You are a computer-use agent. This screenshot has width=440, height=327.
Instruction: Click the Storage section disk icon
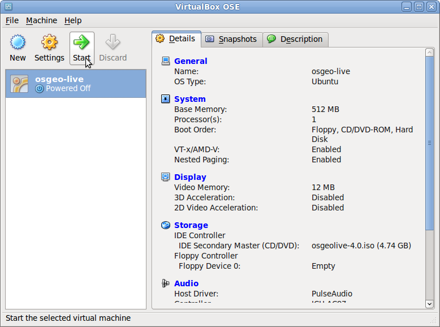[x=166, y=225]
